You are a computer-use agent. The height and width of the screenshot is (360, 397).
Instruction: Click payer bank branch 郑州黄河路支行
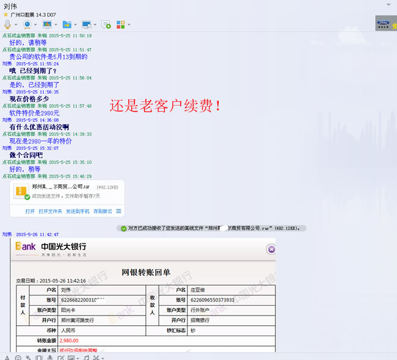coord(77,320)
